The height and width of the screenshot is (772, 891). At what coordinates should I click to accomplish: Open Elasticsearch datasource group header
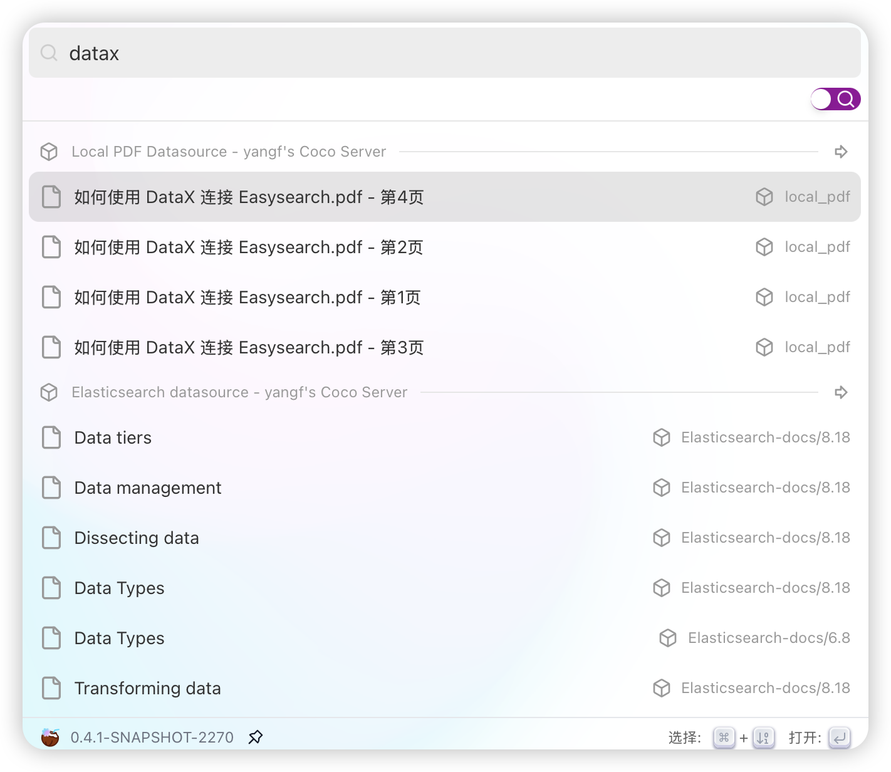pyautogui.click(x=239, y=392)
